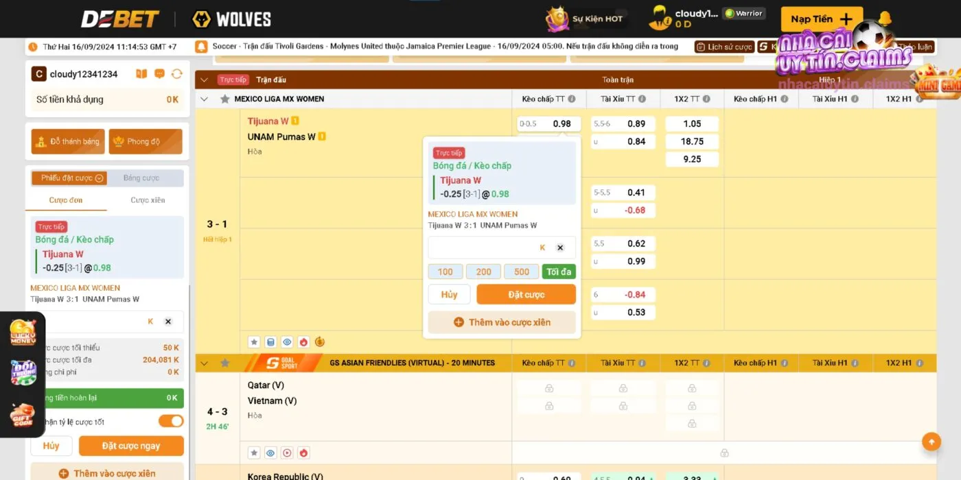The width and height of the screenshot is (961, 480).
Task: Select the 500 stake amount chip
Action: pos(521,272)
